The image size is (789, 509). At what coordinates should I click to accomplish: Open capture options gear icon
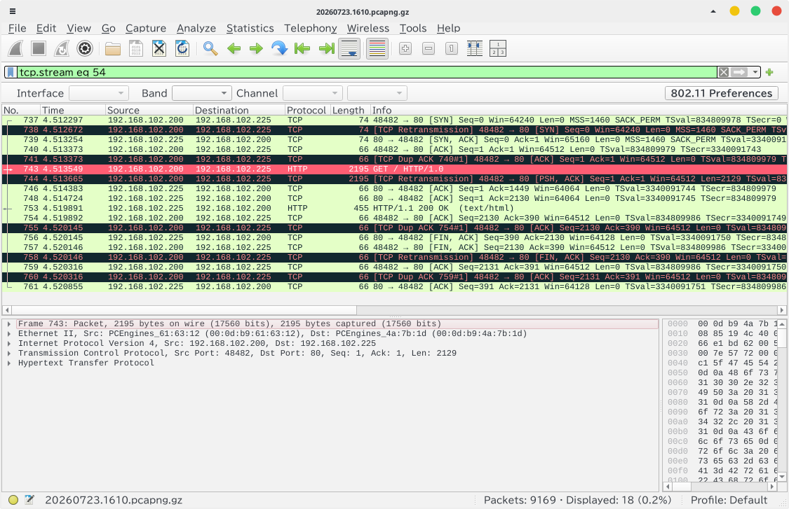pyautogui.click(x=85, y=49)
